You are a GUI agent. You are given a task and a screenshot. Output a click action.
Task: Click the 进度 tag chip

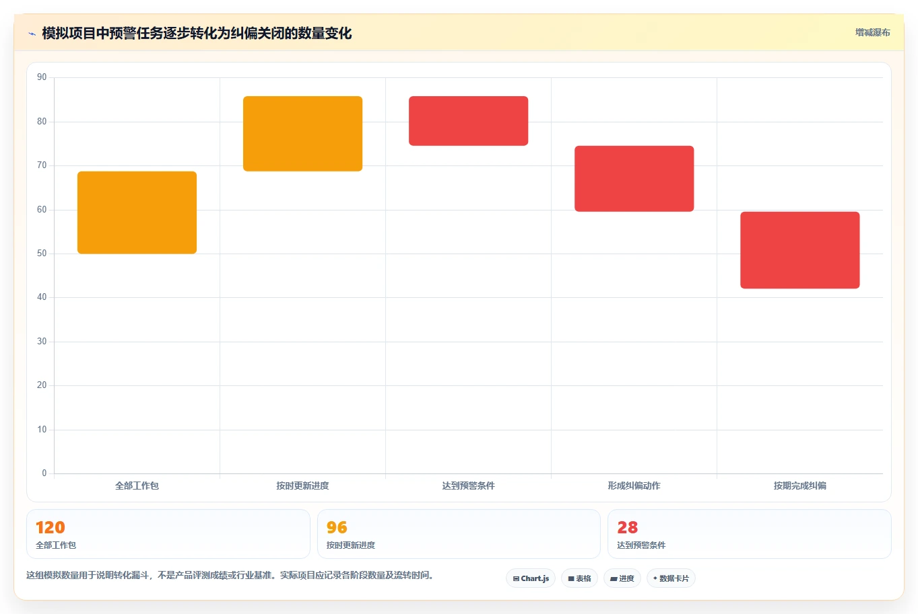[x=622, y=578]
